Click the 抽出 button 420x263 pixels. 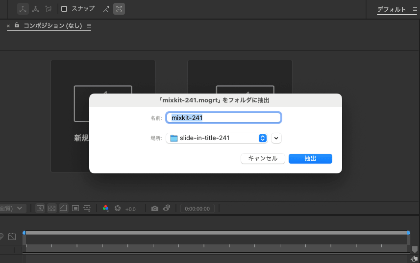310,158
